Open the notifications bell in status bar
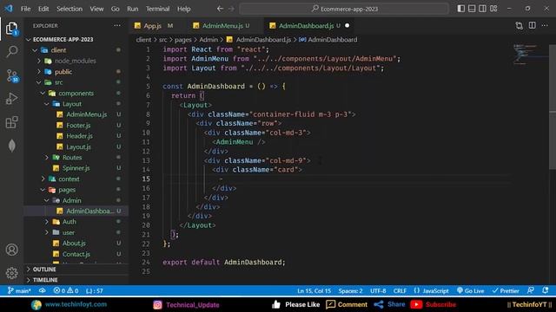 546,291
